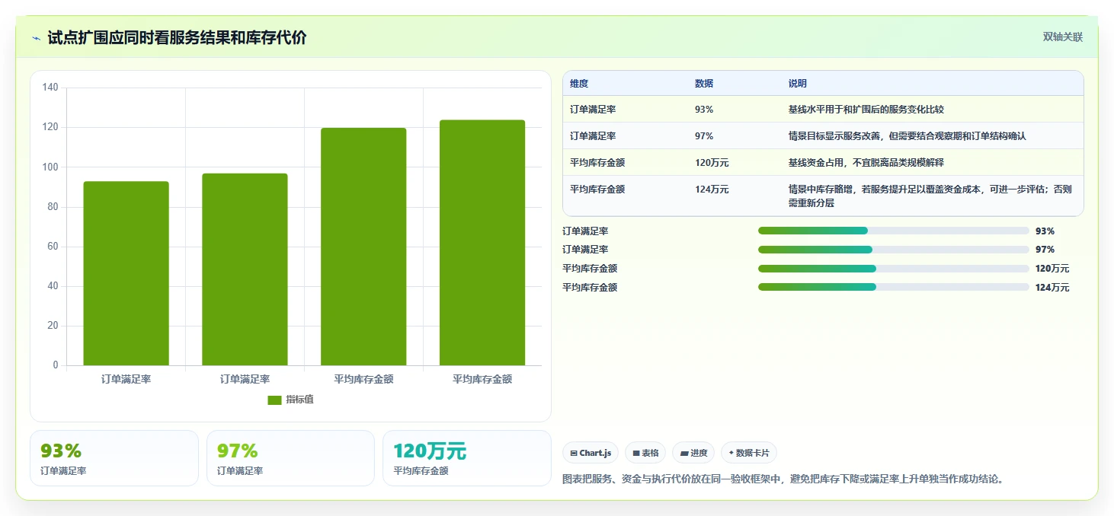
Task: Select the chart bar reaching value 97
Action: click(245, 269)
